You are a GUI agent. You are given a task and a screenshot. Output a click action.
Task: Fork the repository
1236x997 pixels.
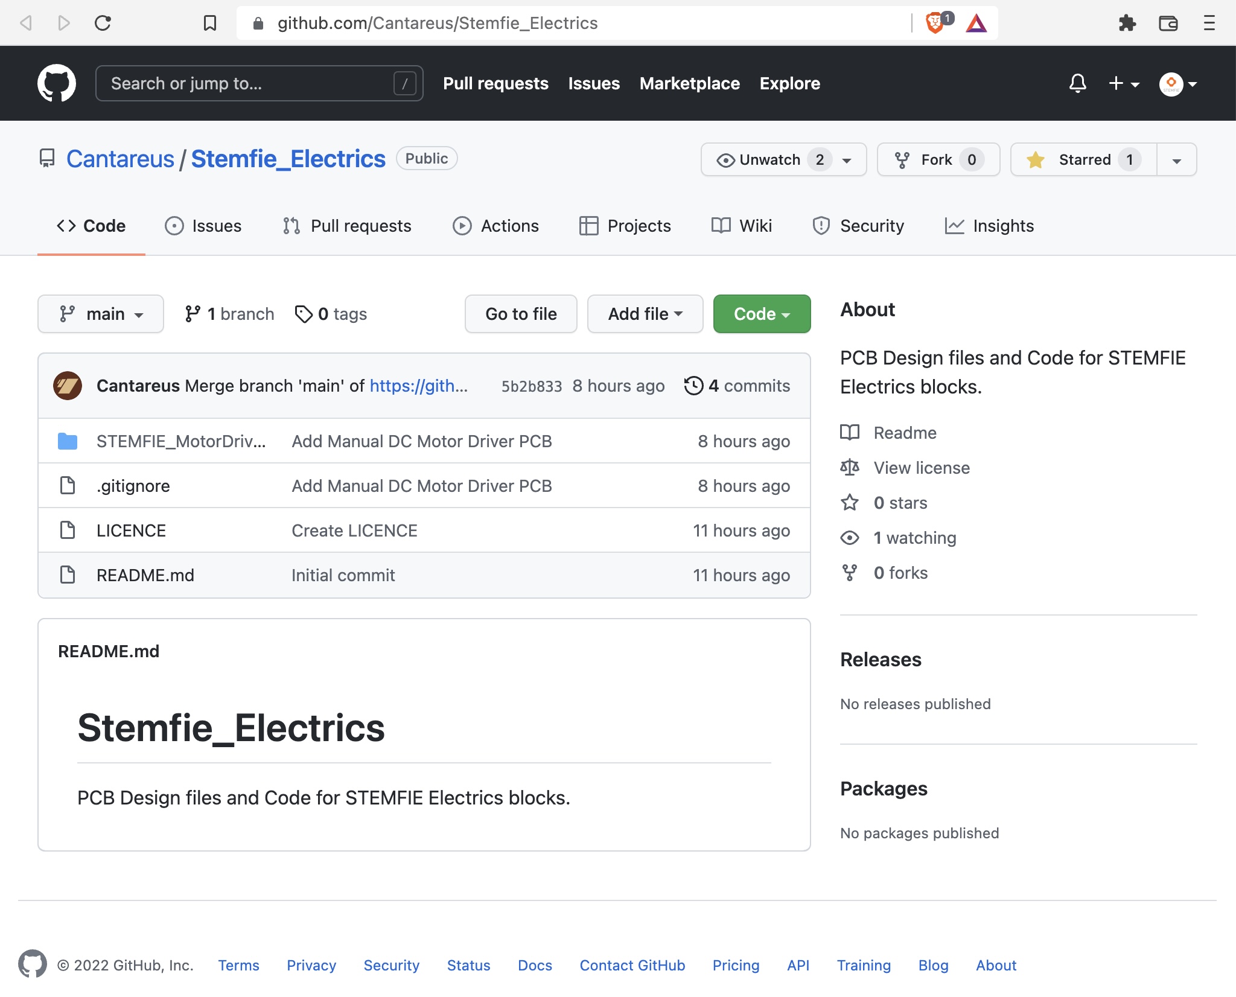coord(938,159)
